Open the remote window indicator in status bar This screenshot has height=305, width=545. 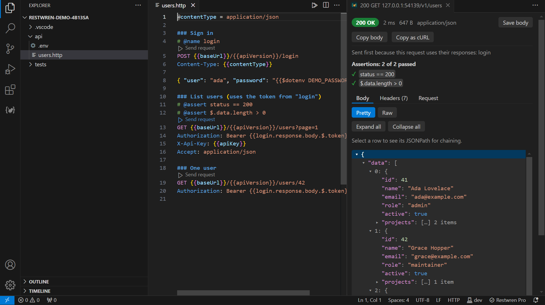click(x=7, y=300)
